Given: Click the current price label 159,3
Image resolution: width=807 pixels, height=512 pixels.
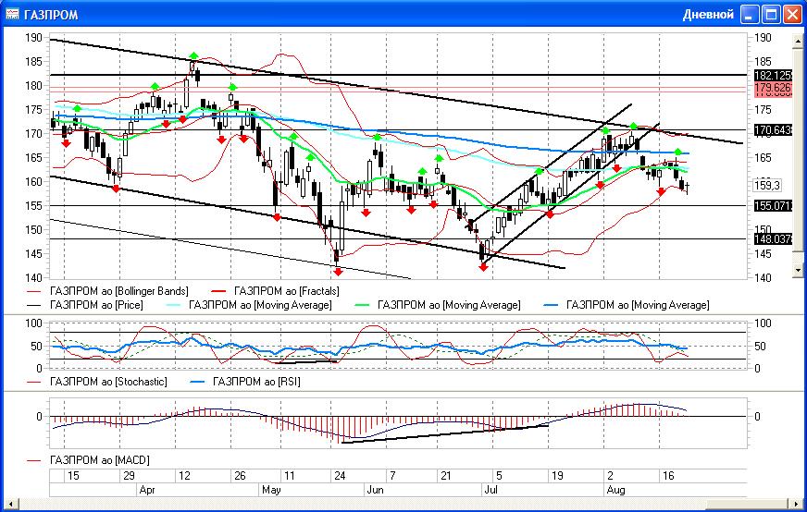Looking at the screenshot, I should tap(767, 185).
